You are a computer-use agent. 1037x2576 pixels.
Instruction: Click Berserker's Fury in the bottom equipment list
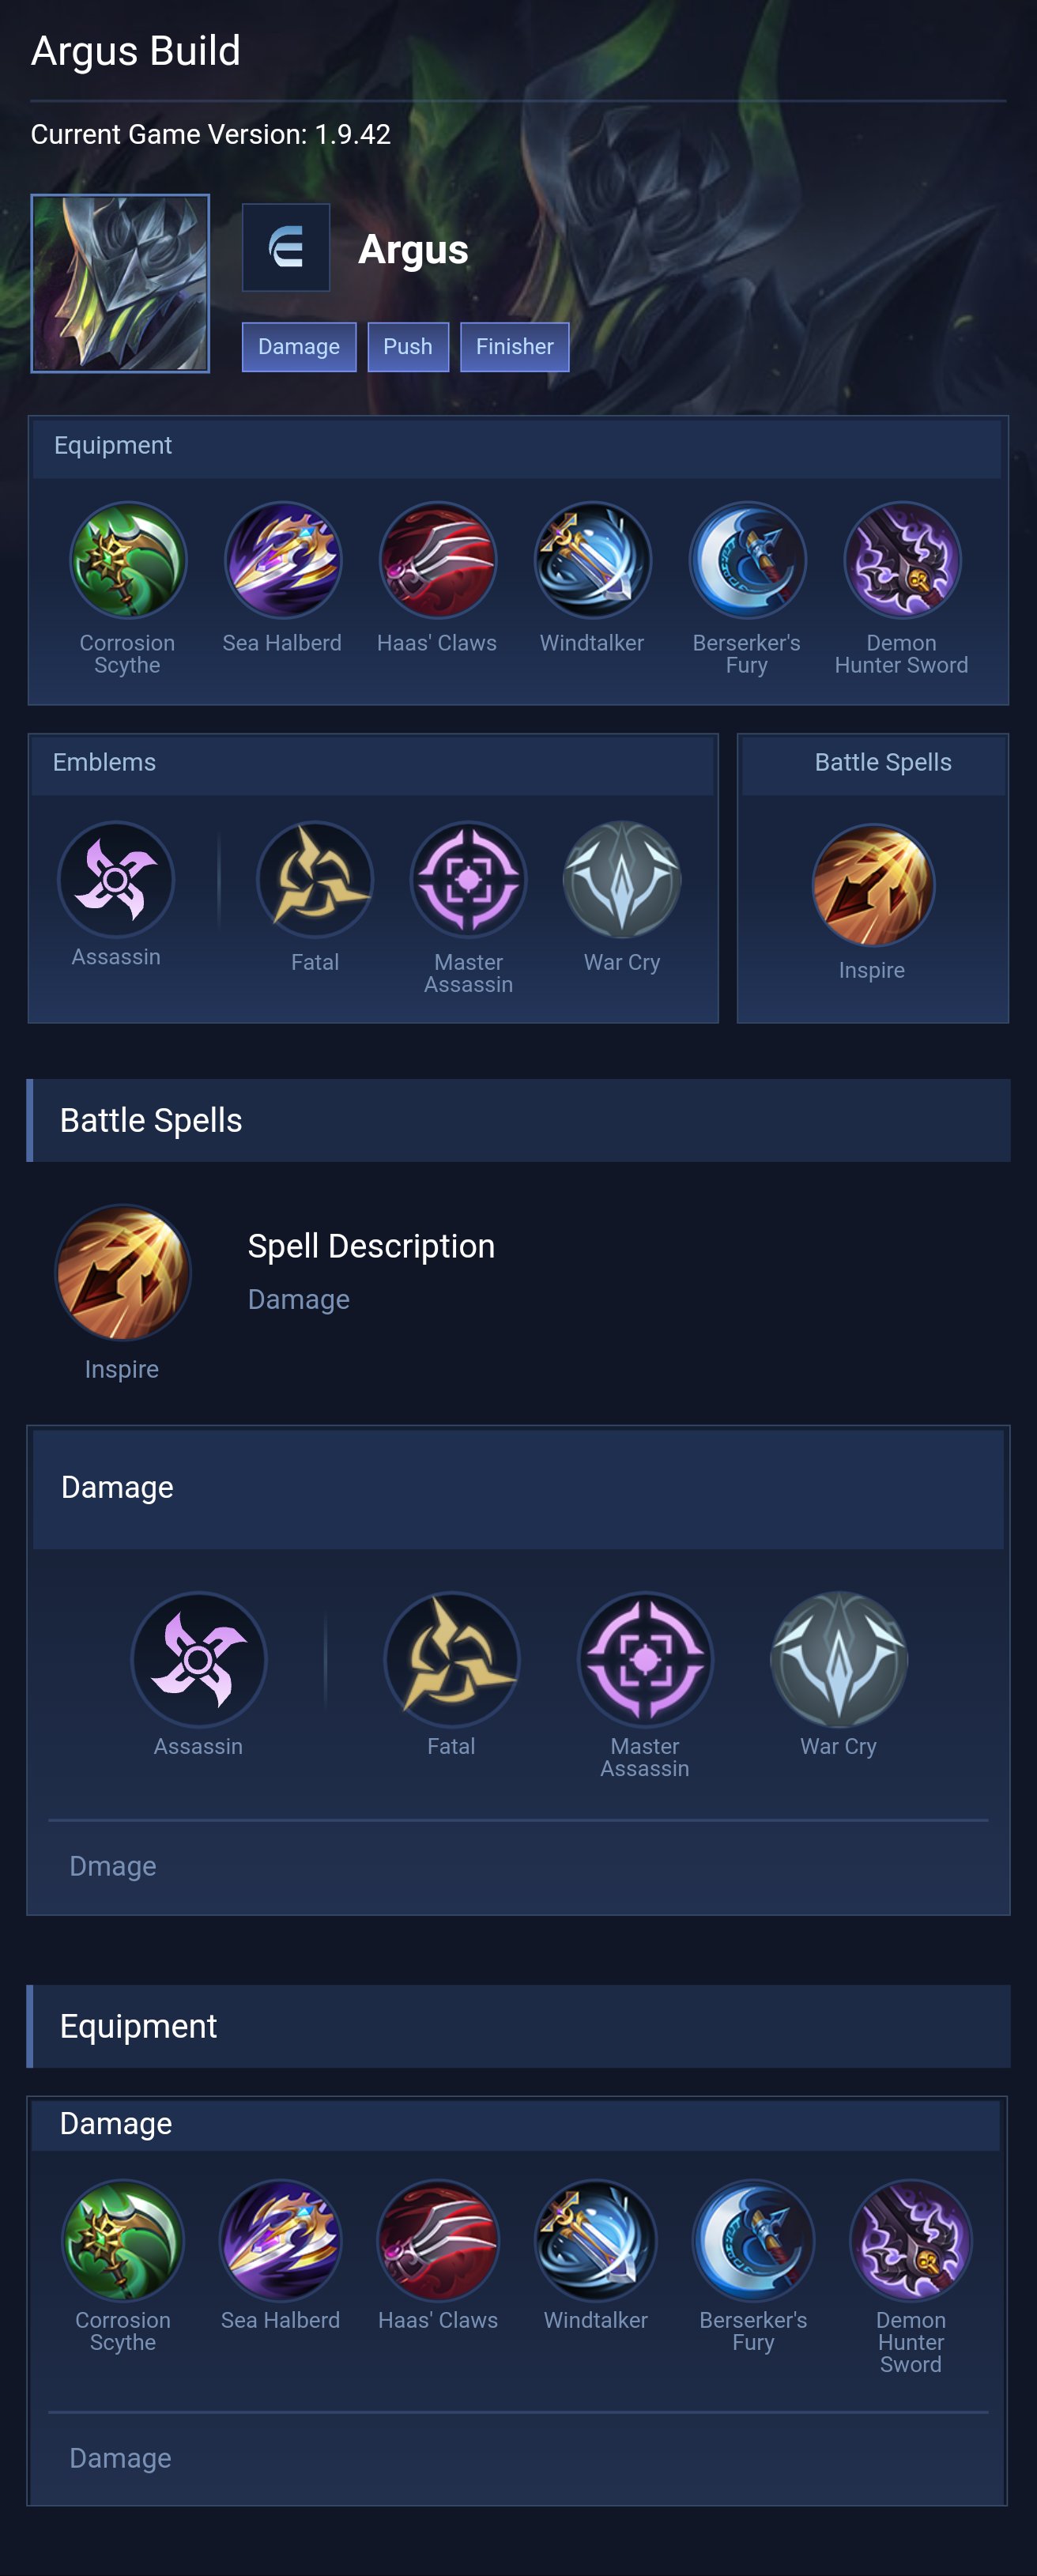click(753, 2241)
